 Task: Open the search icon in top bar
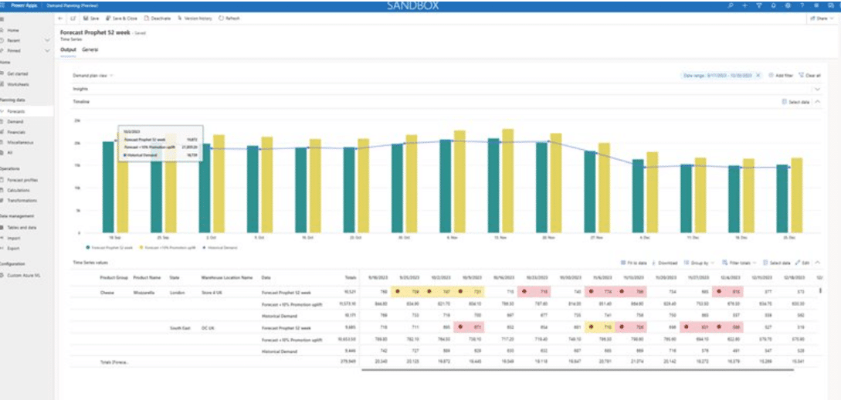731,5
